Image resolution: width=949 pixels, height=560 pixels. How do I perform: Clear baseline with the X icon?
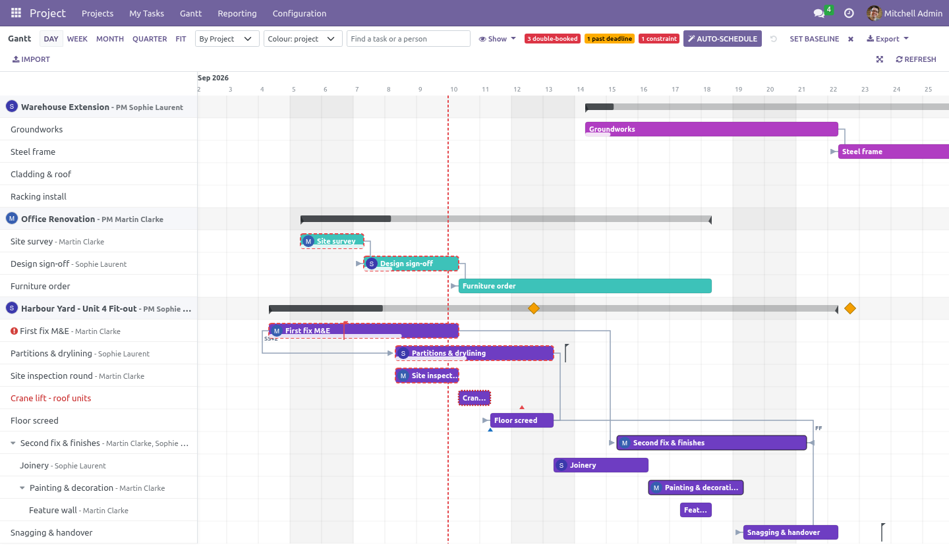click(x=851, y=39)
